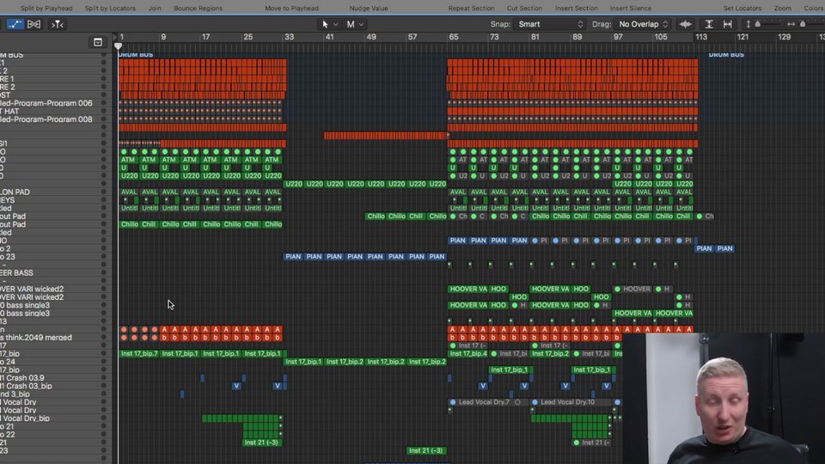
Task: Click Move to Playhead
Action: (291, 9)
